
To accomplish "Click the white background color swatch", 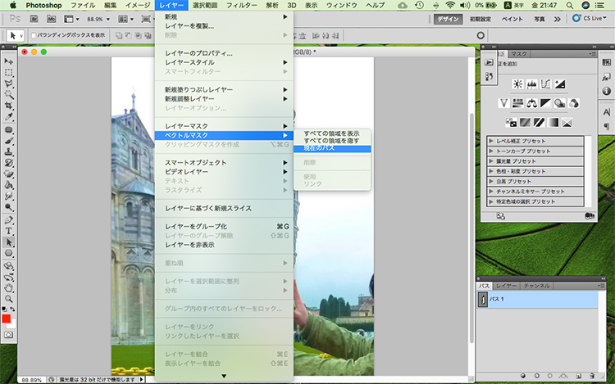I will pos(12,324).
